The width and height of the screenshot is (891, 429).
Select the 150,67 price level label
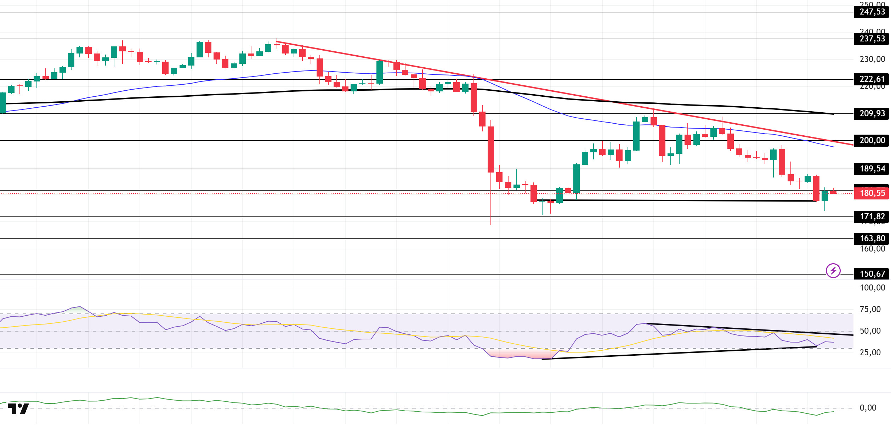pyautogui.click(x=872, y=274)
